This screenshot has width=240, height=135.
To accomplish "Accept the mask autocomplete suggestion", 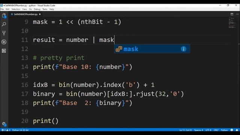I will pyautogui.click(x=152, y=49).
